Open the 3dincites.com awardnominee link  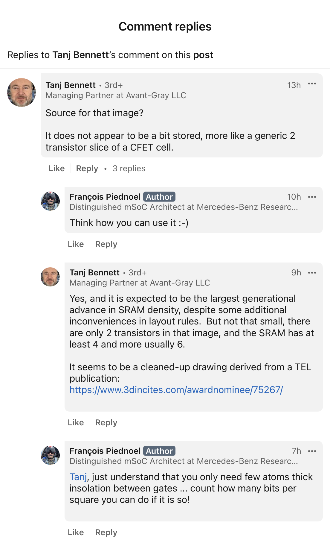[x=176, y=390]
